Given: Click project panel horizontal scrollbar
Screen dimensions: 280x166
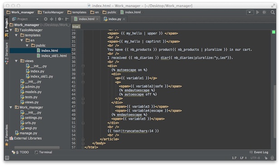Looking at the screenshot, I should [37, 147].
